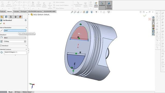Toggle Shaded Sketch Contours
The height and width of the screenshot is (93, 165).
[x=109, y=5]
